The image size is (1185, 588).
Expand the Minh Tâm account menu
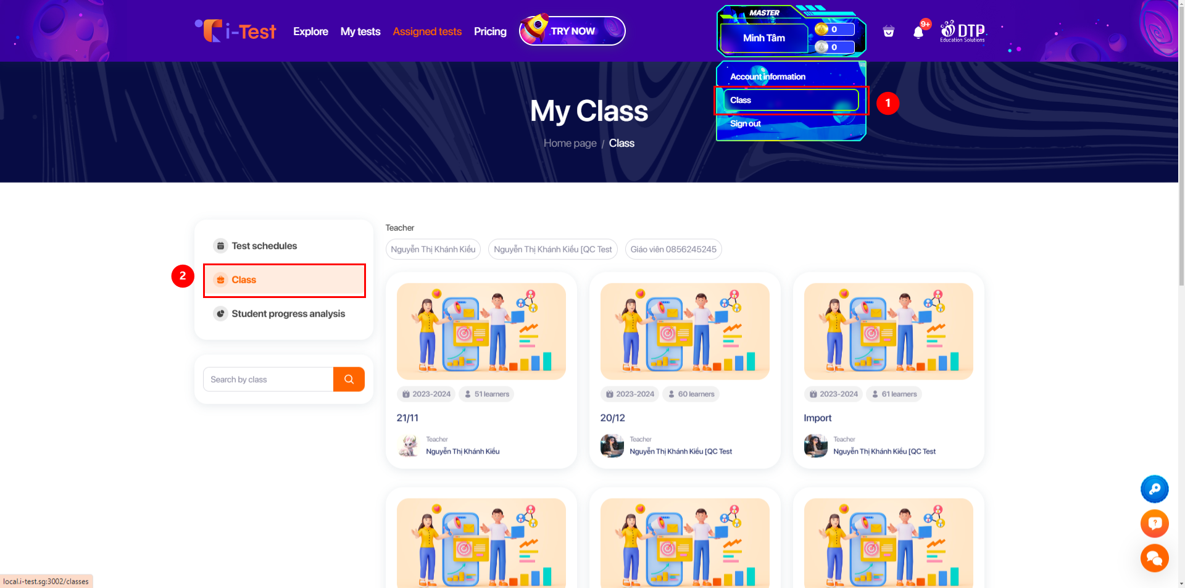764,38
